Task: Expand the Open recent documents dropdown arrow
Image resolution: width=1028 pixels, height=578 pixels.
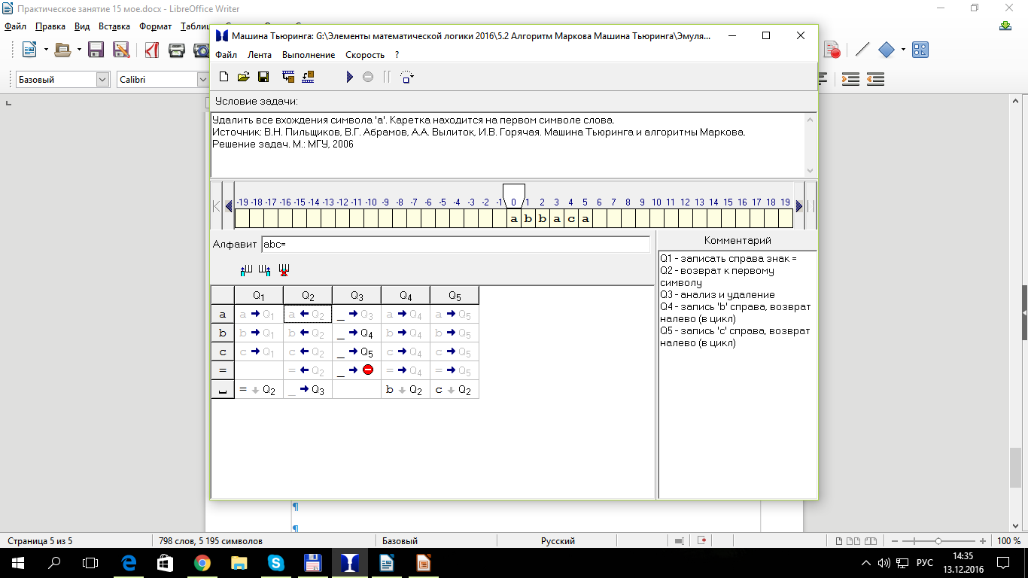Action: (79, 50)
